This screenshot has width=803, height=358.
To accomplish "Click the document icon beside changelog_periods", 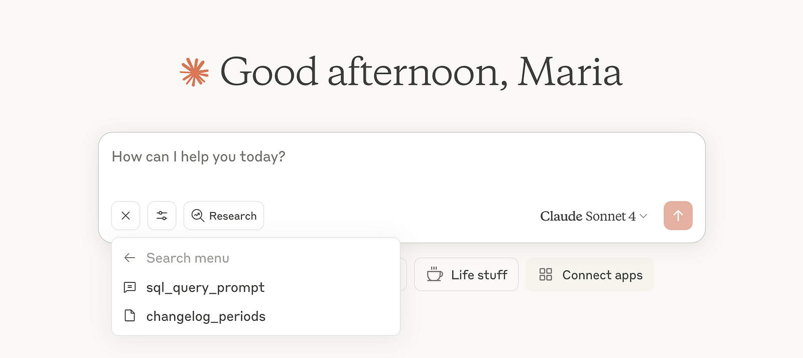I will 130,316.
